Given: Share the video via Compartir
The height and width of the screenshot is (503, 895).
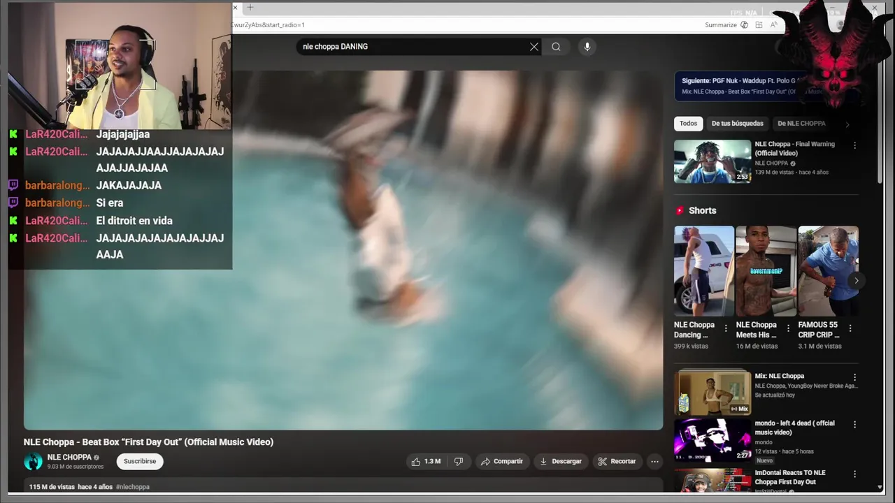Looking at the screenshot, I should (x=501, y=461).
